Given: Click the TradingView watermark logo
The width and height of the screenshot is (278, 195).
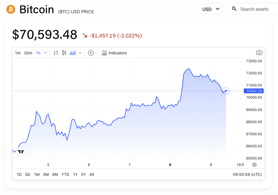Looking at the screenshot, I should click(21, 152).
